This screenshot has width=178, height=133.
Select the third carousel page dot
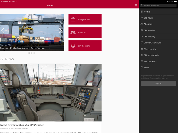click(32, 53)
